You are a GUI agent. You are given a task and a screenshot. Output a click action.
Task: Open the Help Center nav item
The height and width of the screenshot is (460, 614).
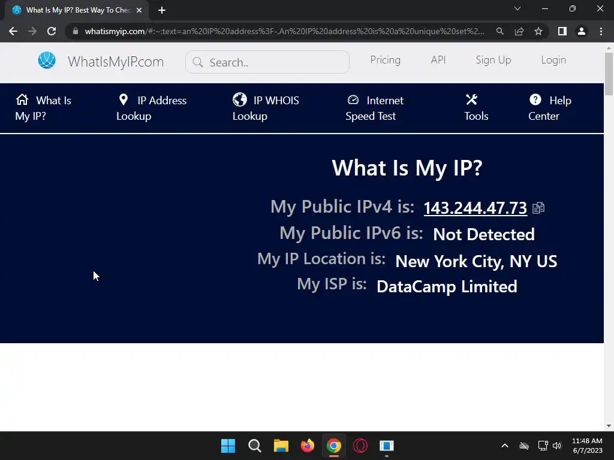pos(550,108)
